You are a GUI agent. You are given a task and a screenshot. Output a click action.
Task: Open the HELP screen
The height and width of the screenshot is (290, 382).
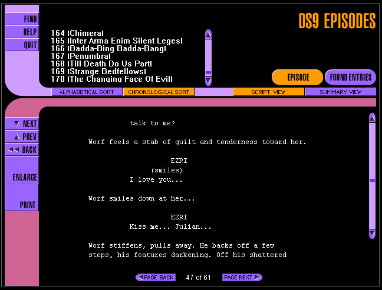click(22, 32)
